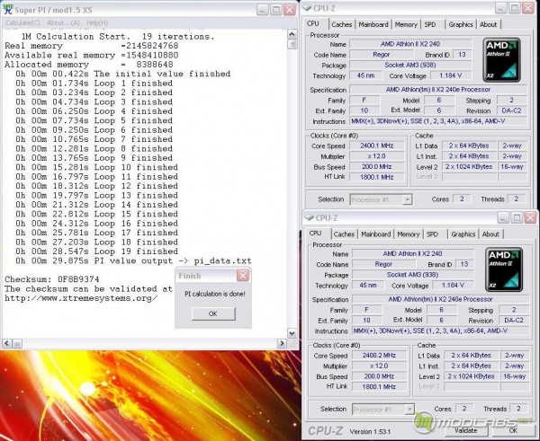Click Super PI vertical scrollbar up arrow
The image size is (540, 441).
click(x=292, y=34)
